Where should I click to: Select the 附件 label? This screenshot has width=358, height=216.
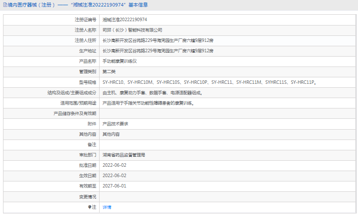[92, 124]
